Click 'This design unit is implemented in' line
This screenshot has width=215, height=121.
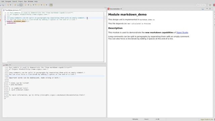(x=131, y=19)
